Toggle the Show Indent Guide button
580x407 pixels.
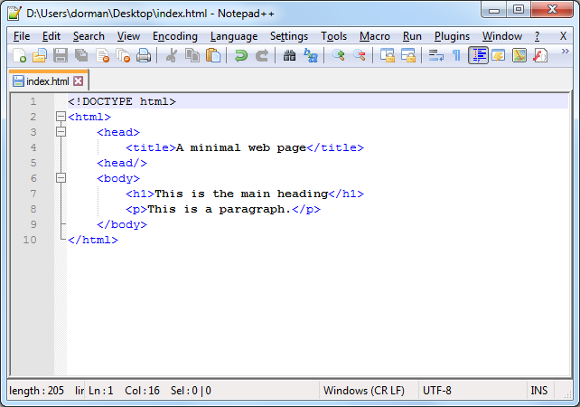[x=478, y=55]
